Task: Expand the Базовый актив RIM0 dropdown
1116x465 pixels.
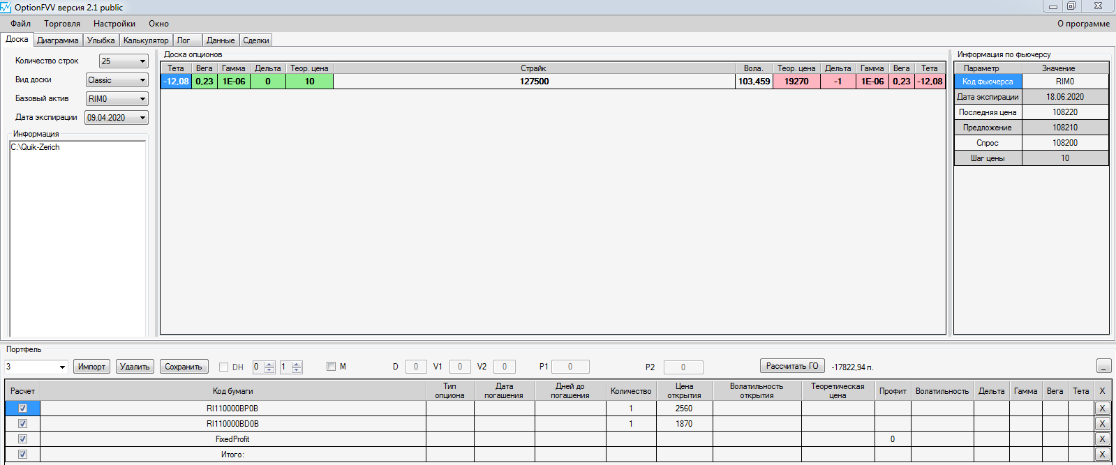Action: click(142, 99)
